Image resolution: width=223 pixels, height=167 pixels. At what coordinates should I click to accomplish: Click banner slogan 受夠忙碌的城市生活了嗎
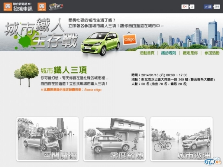pyautogui.click(x=92, y=20)
